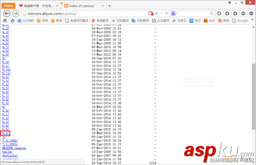Screen dimensions: 256x165
Task: Open the 5.11/ directory link
Action: pos(6,73)
